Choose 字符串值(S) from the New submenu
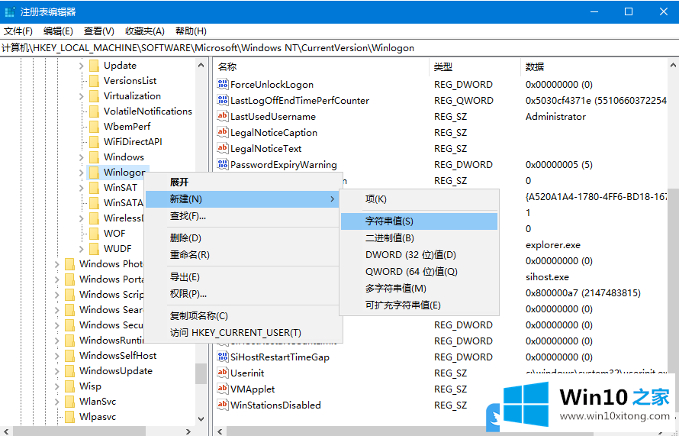 coord(389,221)
